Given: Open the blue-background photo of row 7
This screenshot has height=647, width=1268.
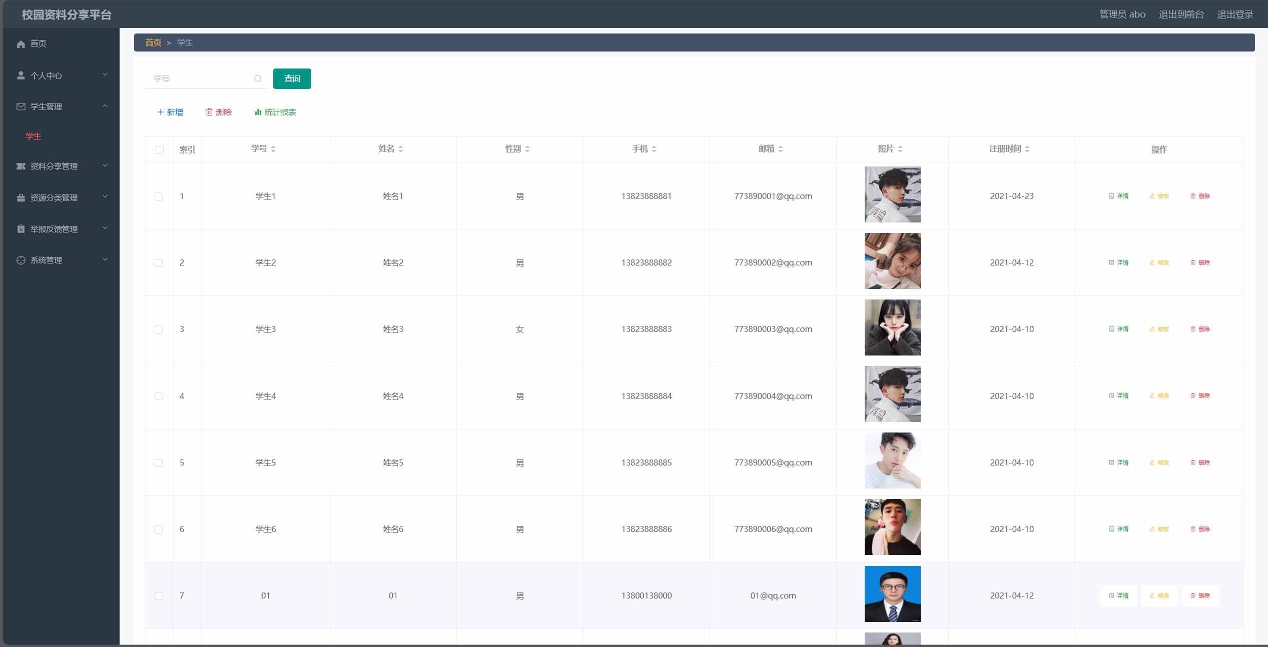Looking at the screenshot, I should click(x=892, y=594).
